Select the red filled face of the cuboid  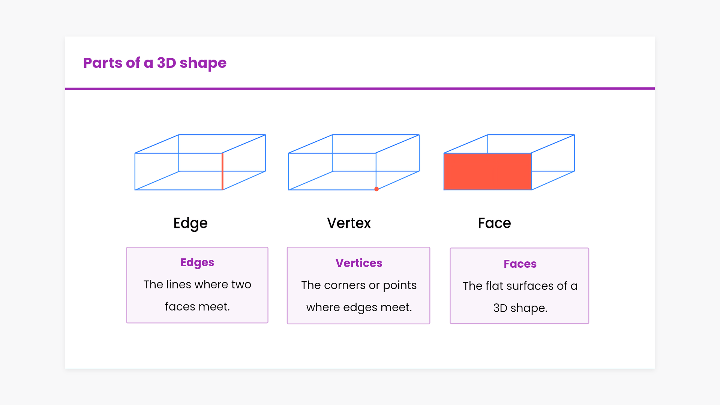[487, 171]
